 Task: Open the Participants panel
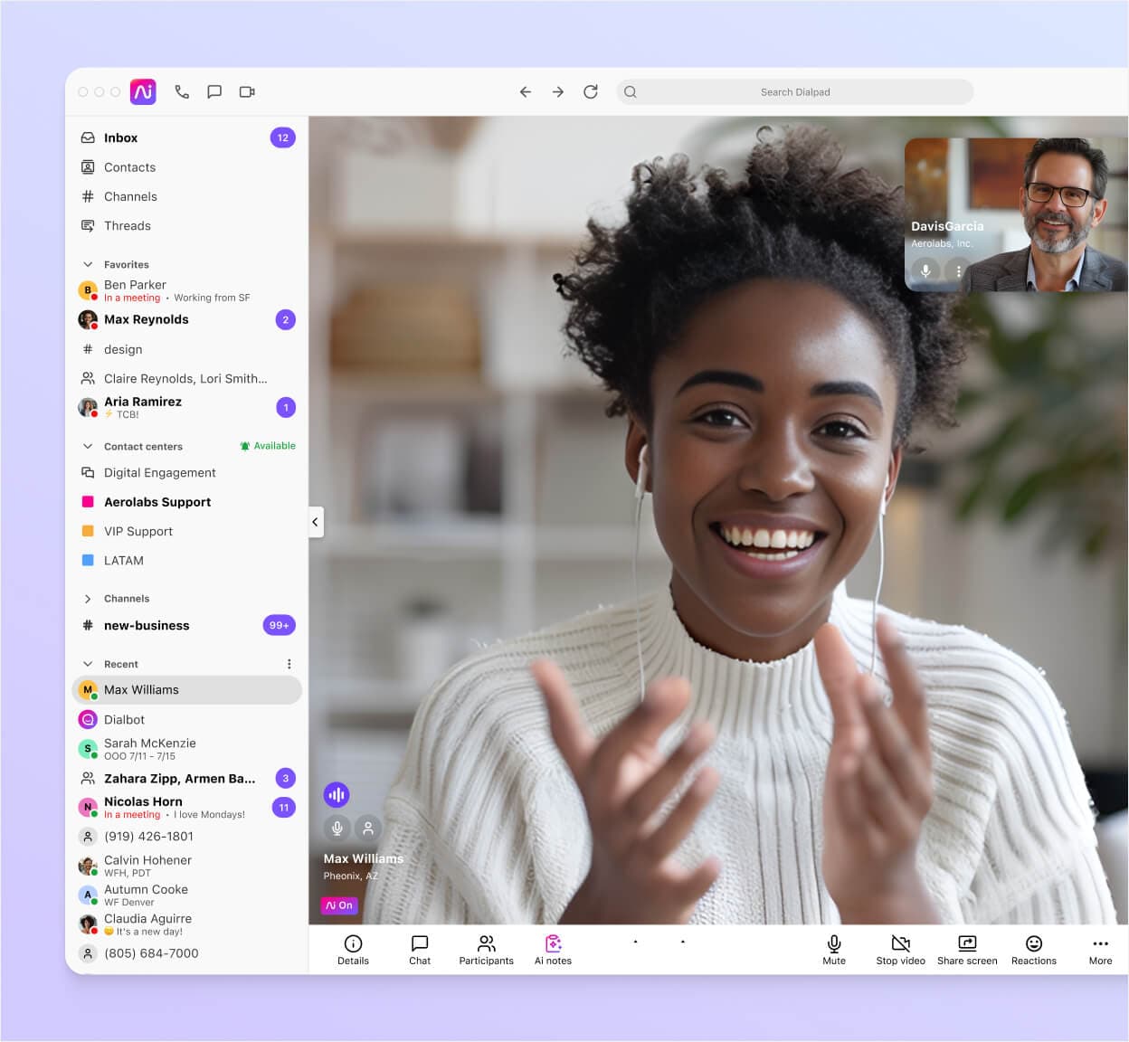coord(486,949)
